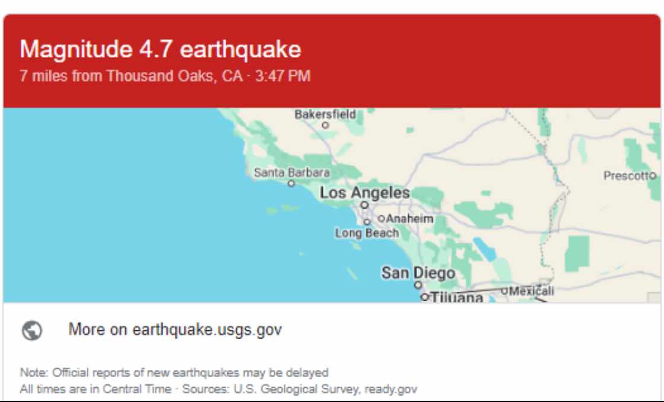Screen dimensions: 664x402
Task: Click the official reports delay note
Action: click(x=174, y=373)
